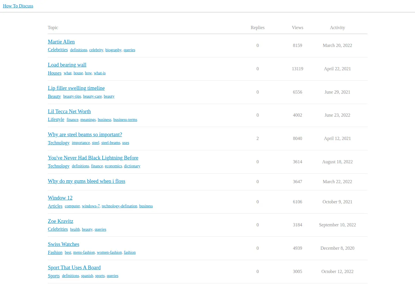The image size is (415, 288).
Task: Open the Zoe Kravitz topic
Action: (60, 221)
